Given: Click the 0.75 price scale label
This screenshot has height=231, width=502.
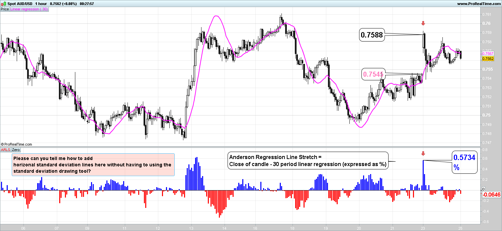Looking at the screenshot, I should coord(486,115).
